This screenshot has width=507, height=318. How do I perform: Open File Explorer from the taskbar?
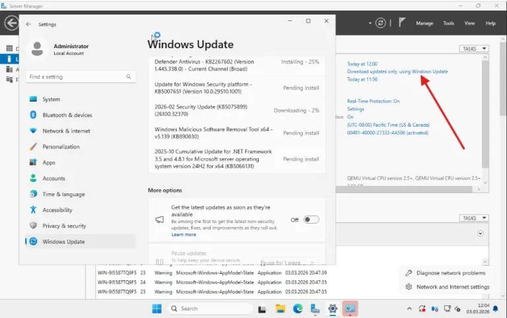(x=280, y=309)
